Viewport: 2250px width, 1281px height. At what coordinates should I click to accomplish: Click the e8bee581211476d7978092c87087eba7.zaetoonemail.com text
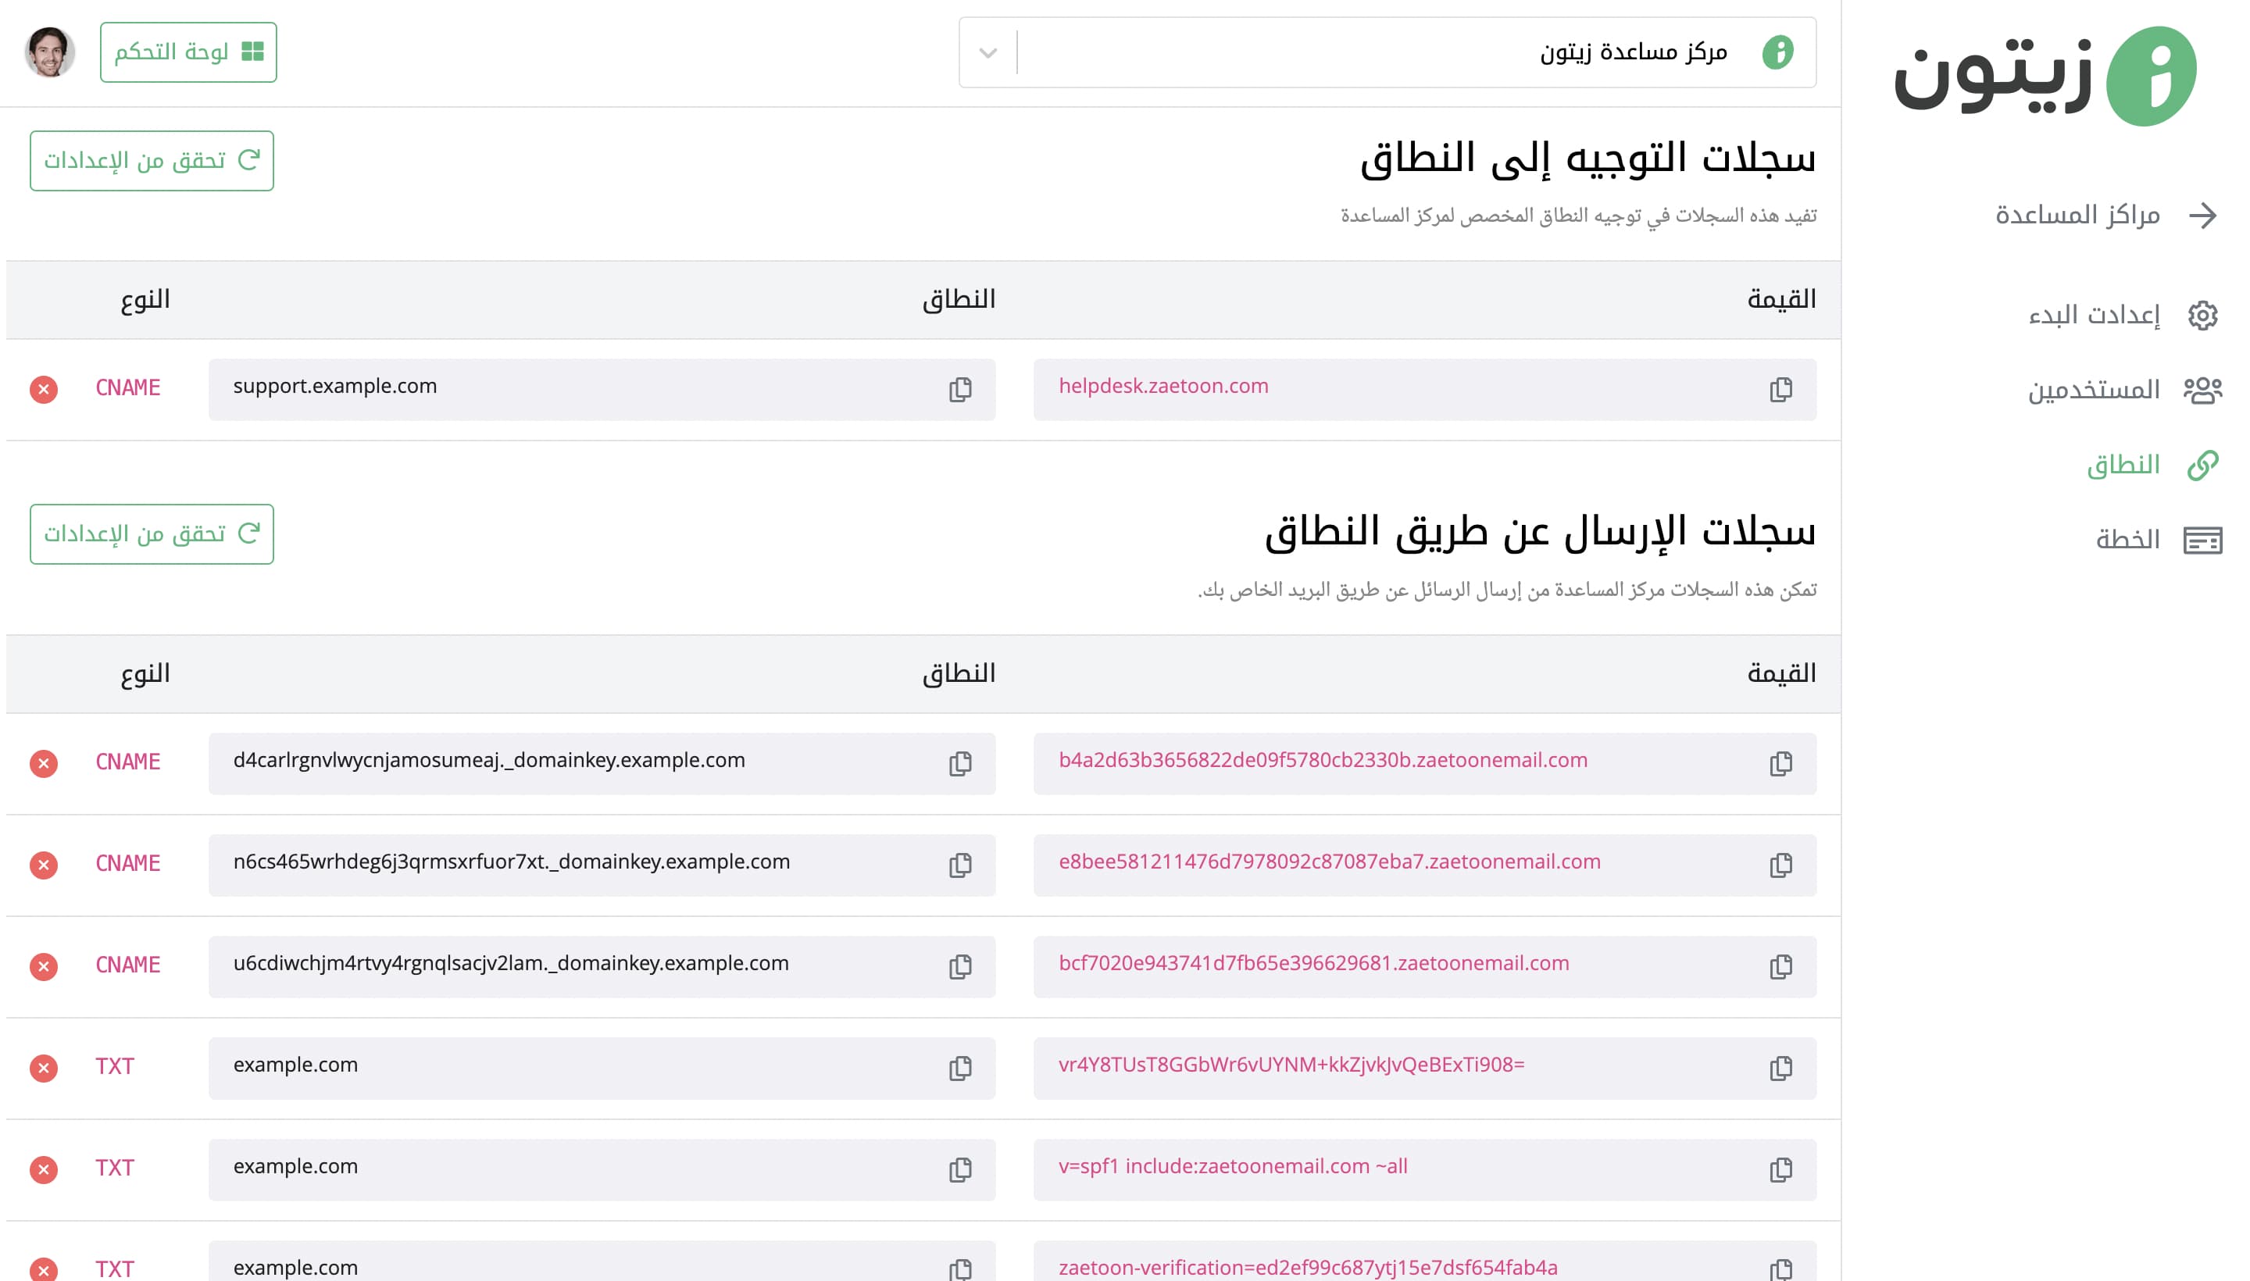pyautogui.click(x=1329, y=862)
